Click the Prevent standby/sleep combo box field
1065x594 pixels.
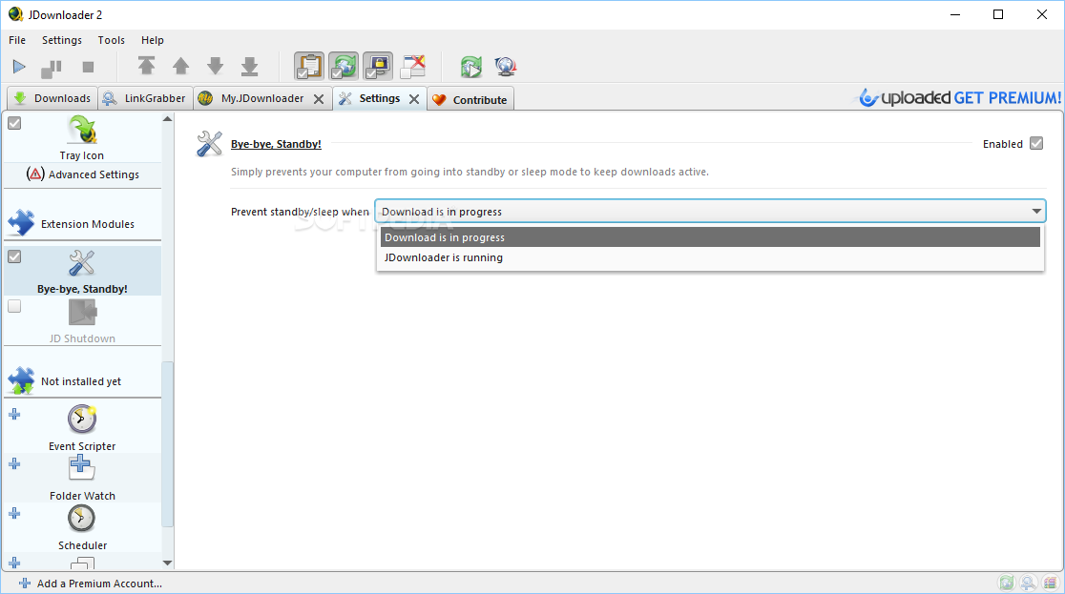coord(710,211)
